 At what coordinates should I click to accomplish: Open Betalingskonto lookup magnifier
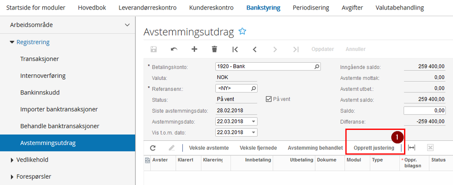317,66
